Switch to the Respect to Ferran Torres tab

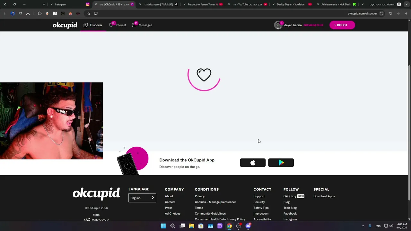click(204, 4)
